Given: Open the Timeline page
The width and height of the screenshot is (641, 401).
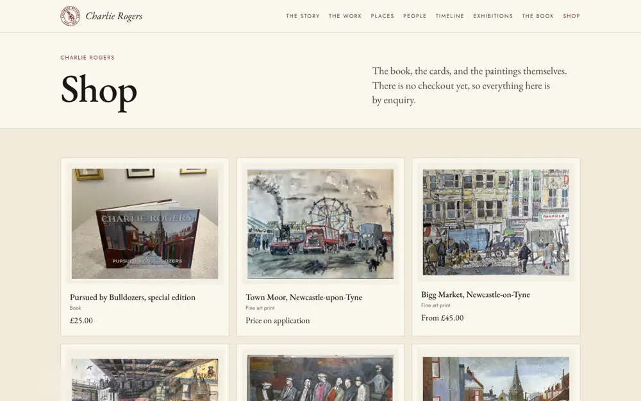Looking at the screenshot, I should [450, 16].
